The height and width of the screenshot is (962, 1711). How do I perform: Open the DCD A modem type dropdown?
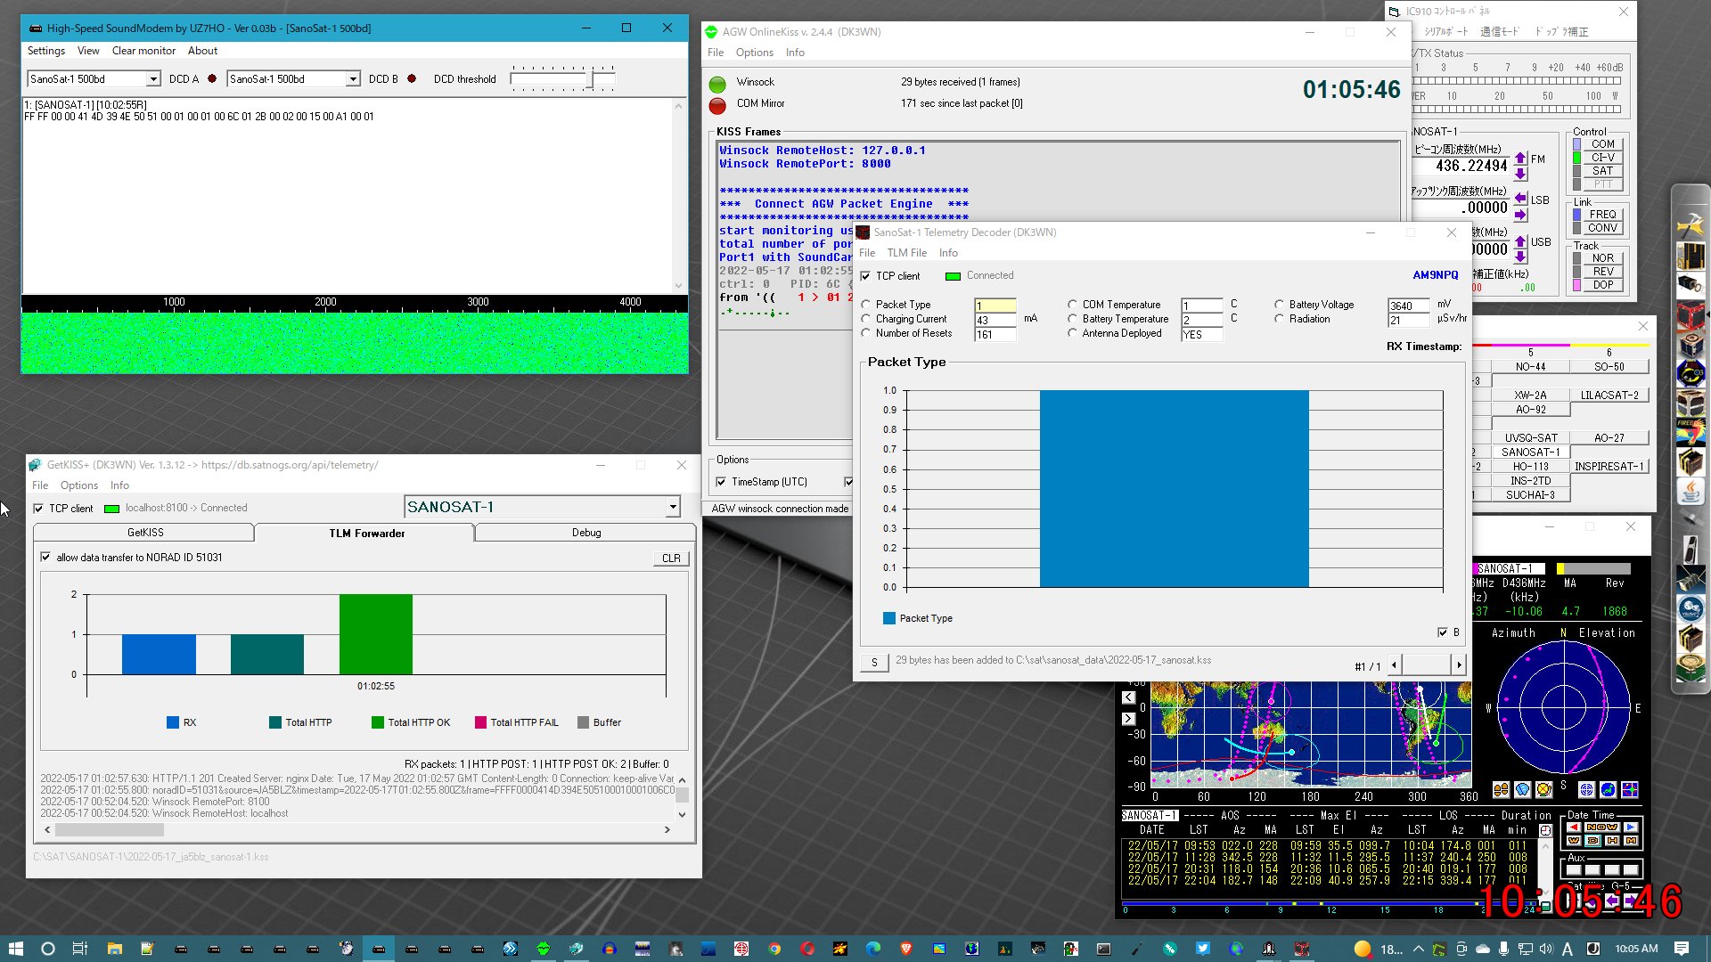pos(153,79)
